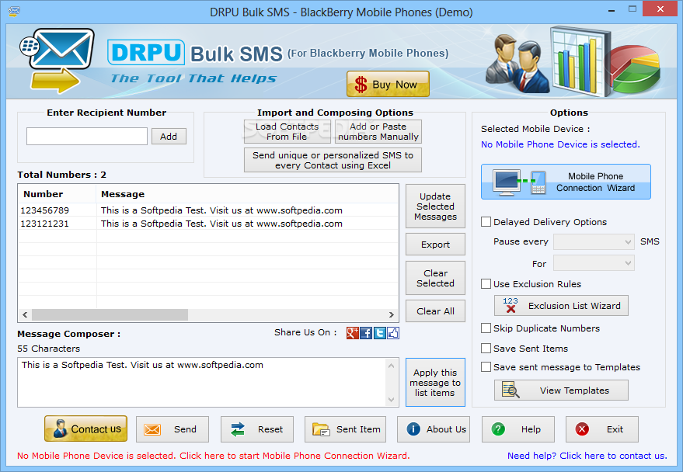Image resolution: width=683 pixels, height=472 pixels.
Task: Click the Reset button
Action: pos(257,429)
